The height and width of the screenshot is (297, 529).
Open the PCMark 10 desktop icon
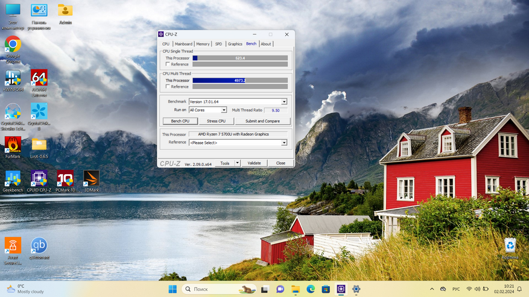pos(65,178)
